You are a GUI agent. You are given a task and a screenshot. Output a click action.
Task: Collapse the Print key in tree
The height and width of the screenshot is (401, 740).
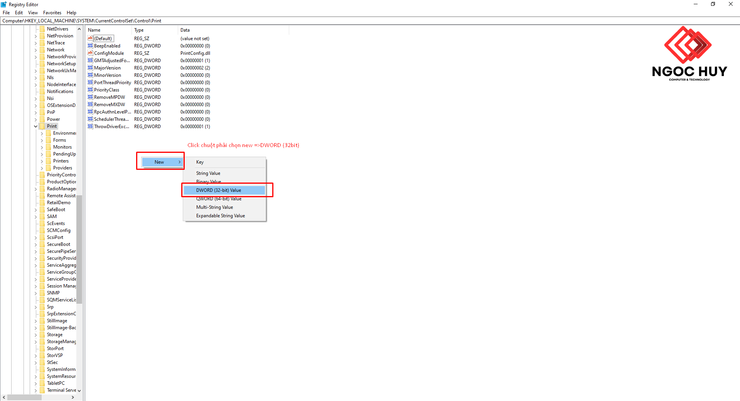tap(36, 126)
